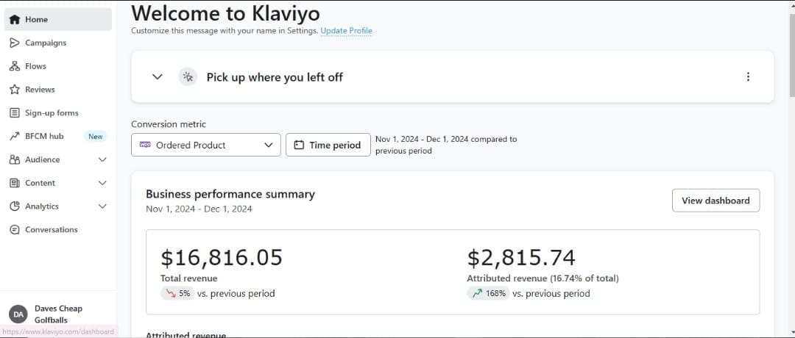Follow the Update Profile link
The image size is (795, 338).
click(346, 31)
